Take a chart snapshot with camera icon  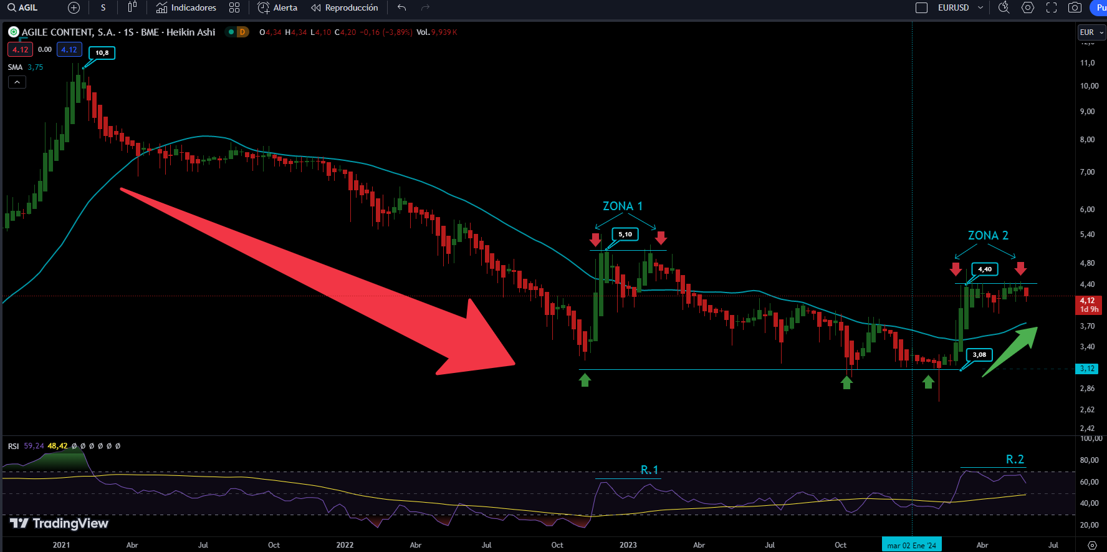[x=1075, y=7]
